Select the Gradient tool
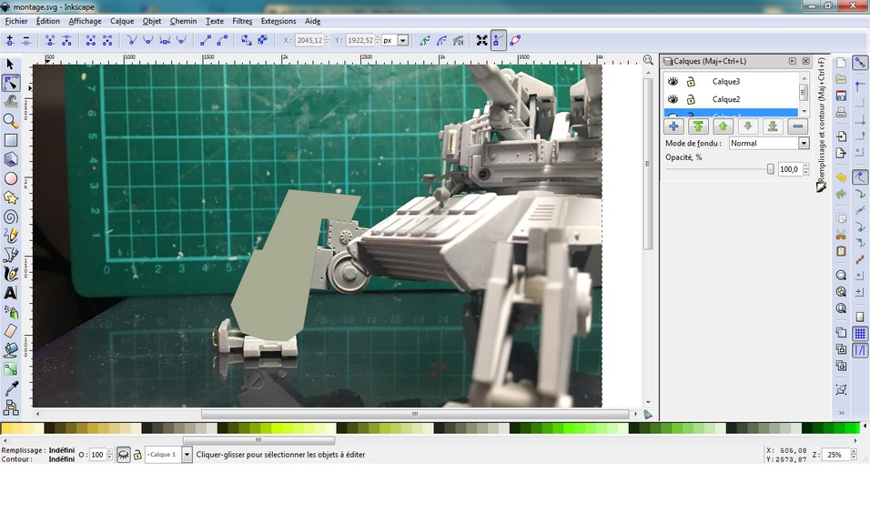This screenshot has width=870, height=514. (11, 369)
